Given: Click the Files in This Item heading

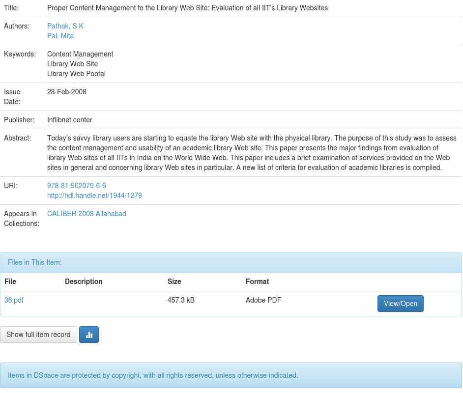Looking at the screenshot, I should [x=35, y=262].
